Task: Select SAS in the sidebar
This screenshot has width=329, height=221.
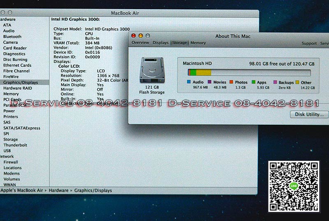Action: tap(7, 122)
